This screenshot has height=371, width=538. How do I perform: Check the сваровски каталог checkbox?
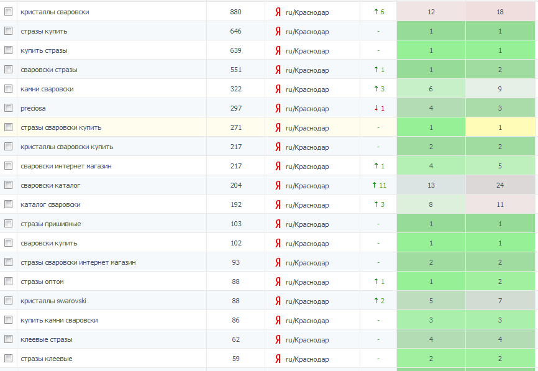[8, 185]
